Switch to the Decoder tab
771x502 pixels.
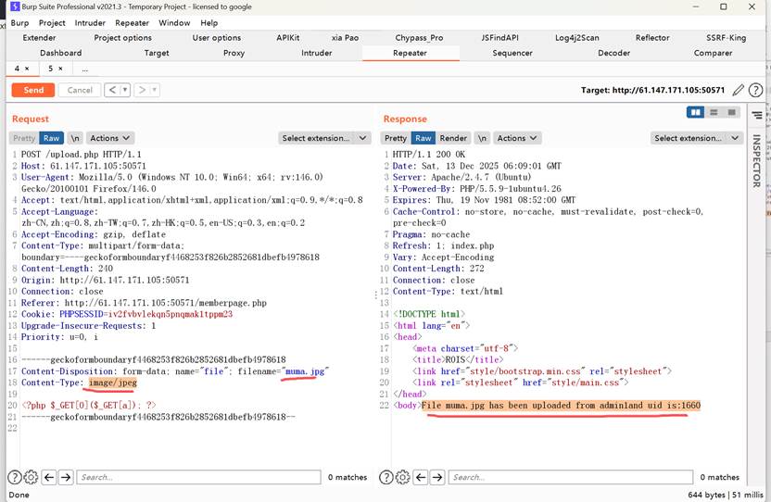(613, 53)
